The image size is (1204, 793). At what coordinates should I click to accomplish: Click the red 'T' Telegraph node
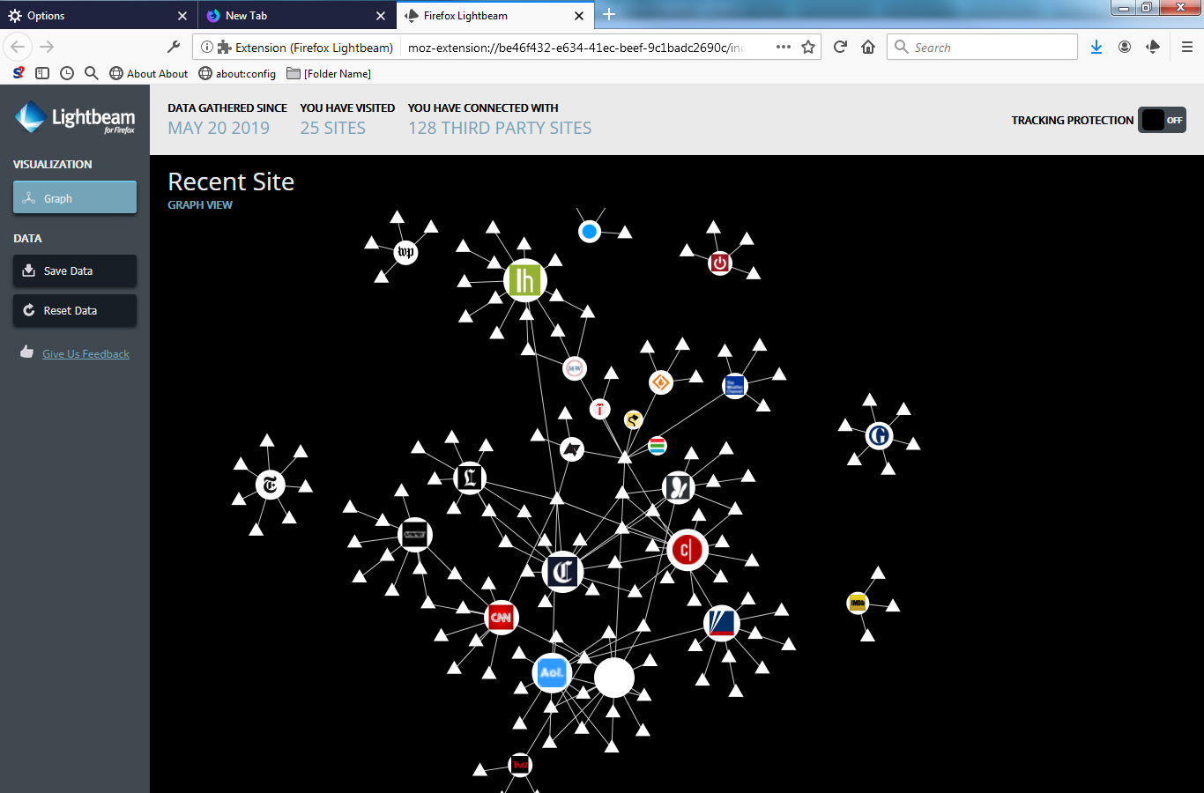pyautogui.click(x=600, y=409)
